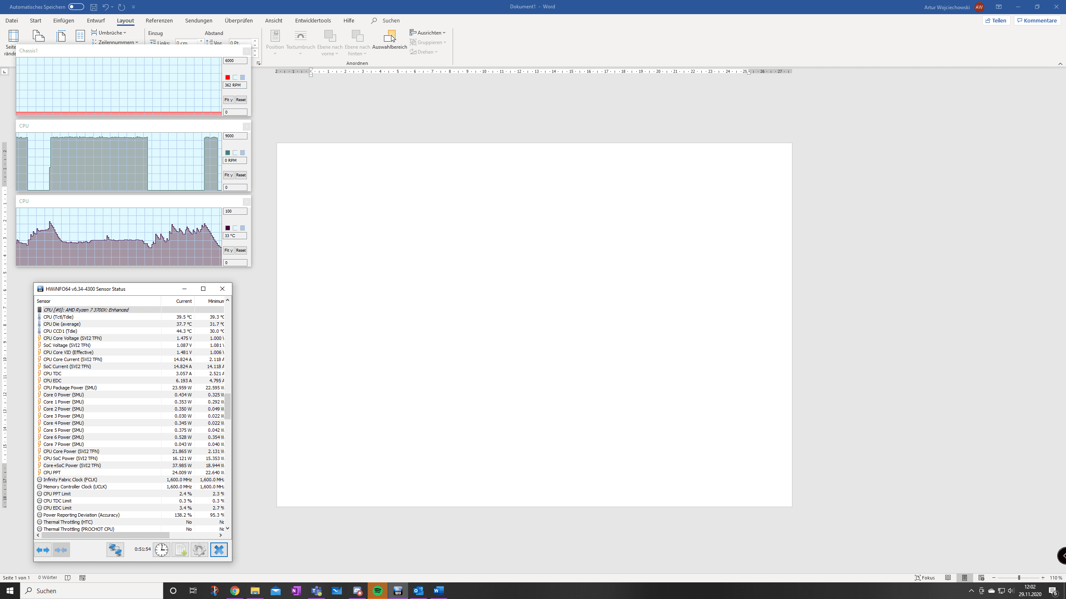1066x599 pixels.
Task: Click the Save icon in title bar
Action: click(x=94, y=7)
